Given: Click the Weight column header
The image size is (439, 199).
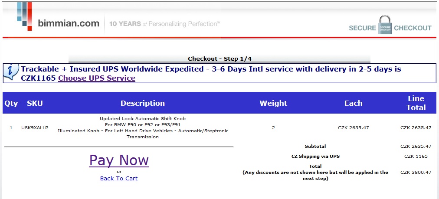Looking at the screenshot, I should click(x=273, y=103).
